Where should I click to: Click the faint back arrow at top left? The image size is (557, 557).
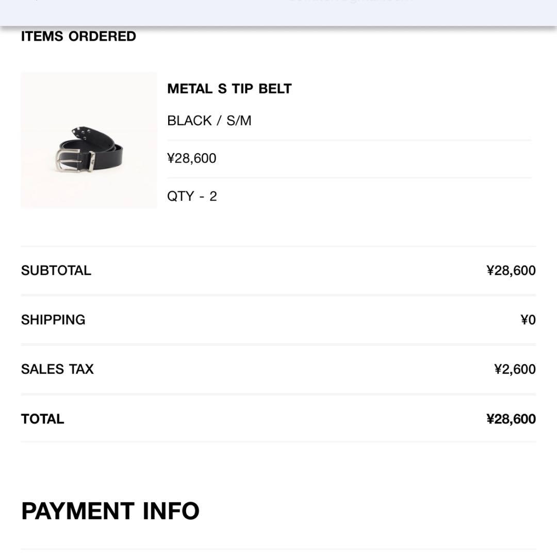click(x=35, y=2)
